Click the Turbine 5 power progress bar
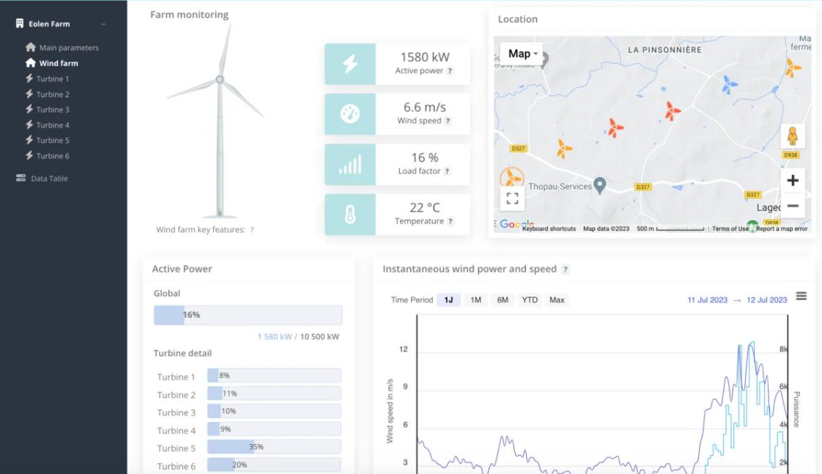This screenshot has height=474, width=822. pos(274,447)
